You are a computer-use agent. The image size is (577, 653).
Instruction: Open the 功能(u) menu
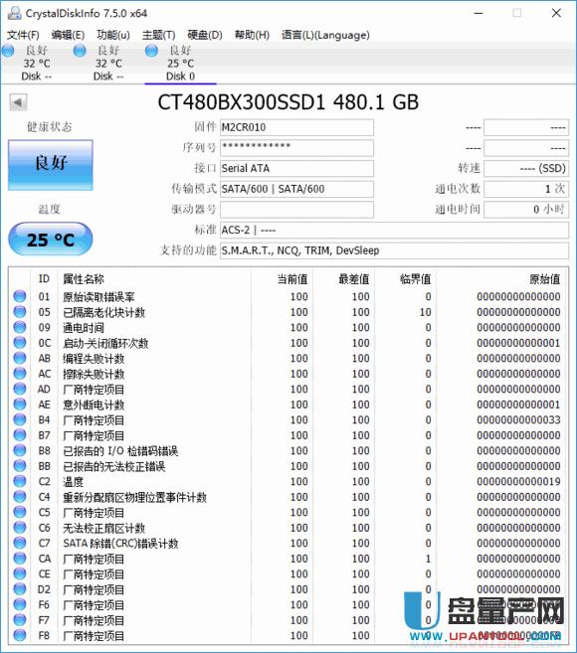[x=113, y=36]
